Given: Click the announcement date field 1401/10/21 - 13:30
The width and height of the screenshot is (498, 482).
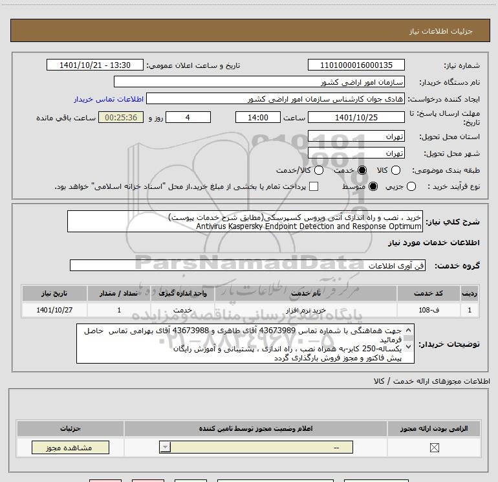Looking at the screenshot, I should (95, 65).
